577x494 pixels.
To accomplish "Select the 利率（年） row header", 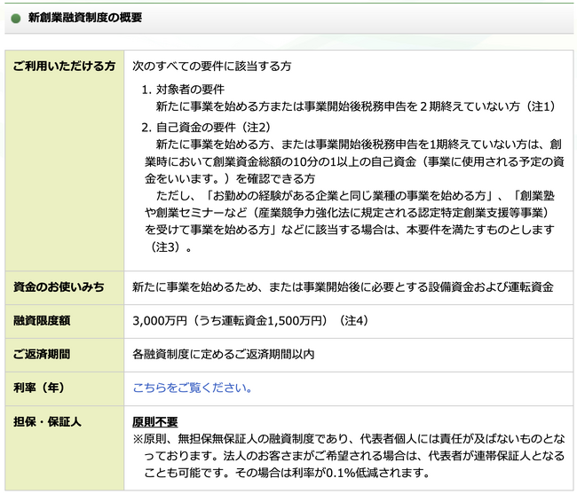I will (x=39, y=388).
